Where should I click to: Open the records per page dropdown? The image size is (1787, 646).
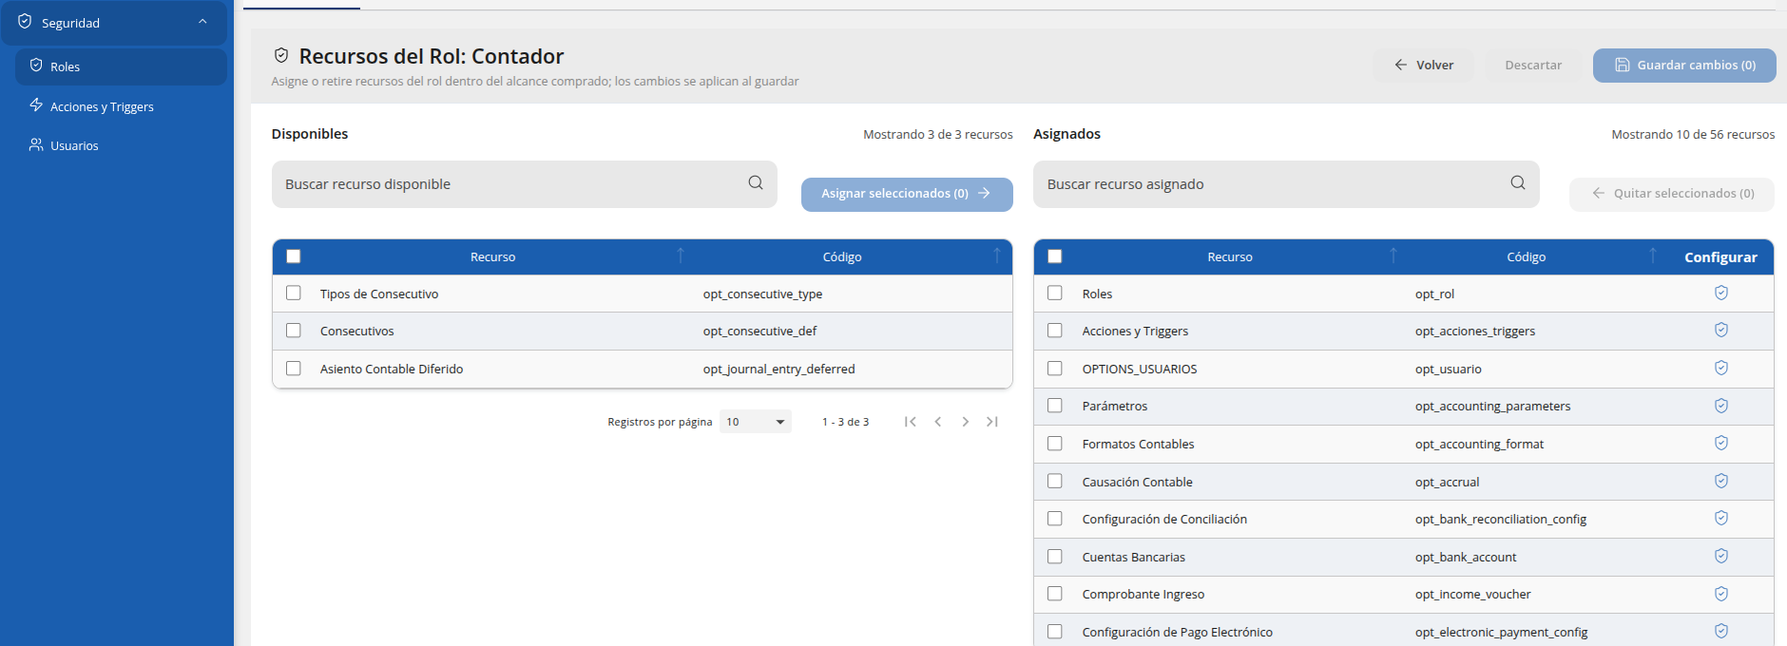click(x=756, y=422)
